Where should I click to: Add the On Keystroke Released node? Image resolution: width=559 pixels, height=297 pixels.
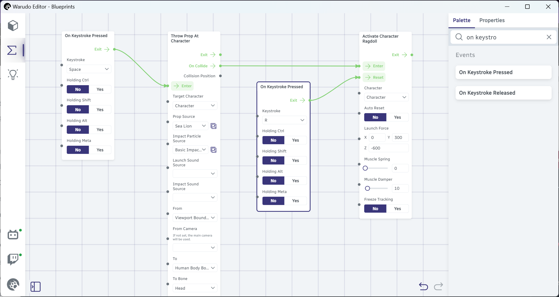pos(503,93)
